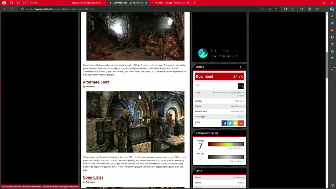Switch to the moddb.com/mods tab
The height and width of the screenshot is (189, 336).
coord(86,3)
